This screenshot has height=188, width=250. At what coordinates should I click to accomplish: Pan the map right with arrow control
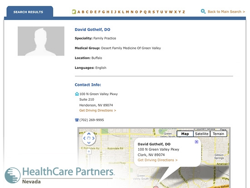[93, 138]
